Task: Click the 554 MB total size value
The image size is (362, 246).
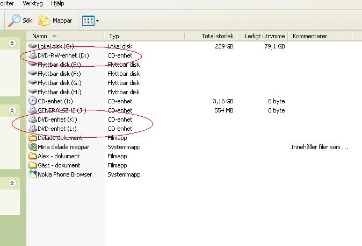Action: tap(224, 110)
